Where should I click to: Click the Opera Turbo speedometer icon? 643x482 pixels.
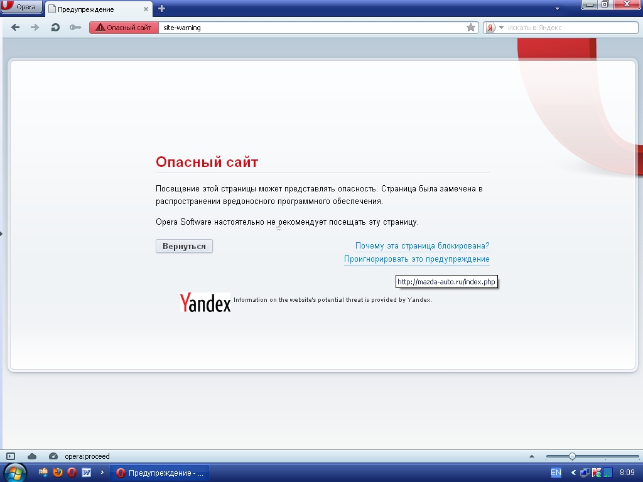(x=53, y=456)
